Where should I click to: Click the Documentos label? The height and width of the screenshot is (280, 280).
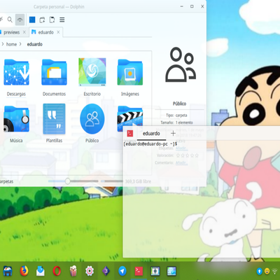(x=54, y=94)
